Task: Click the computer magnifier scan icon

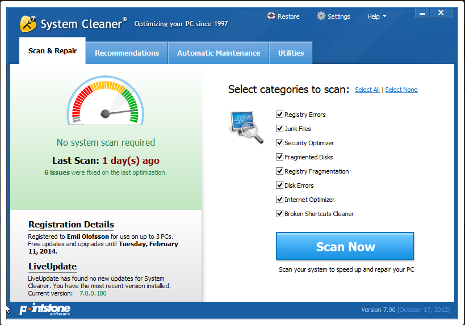Action: [x=246, y=127]
